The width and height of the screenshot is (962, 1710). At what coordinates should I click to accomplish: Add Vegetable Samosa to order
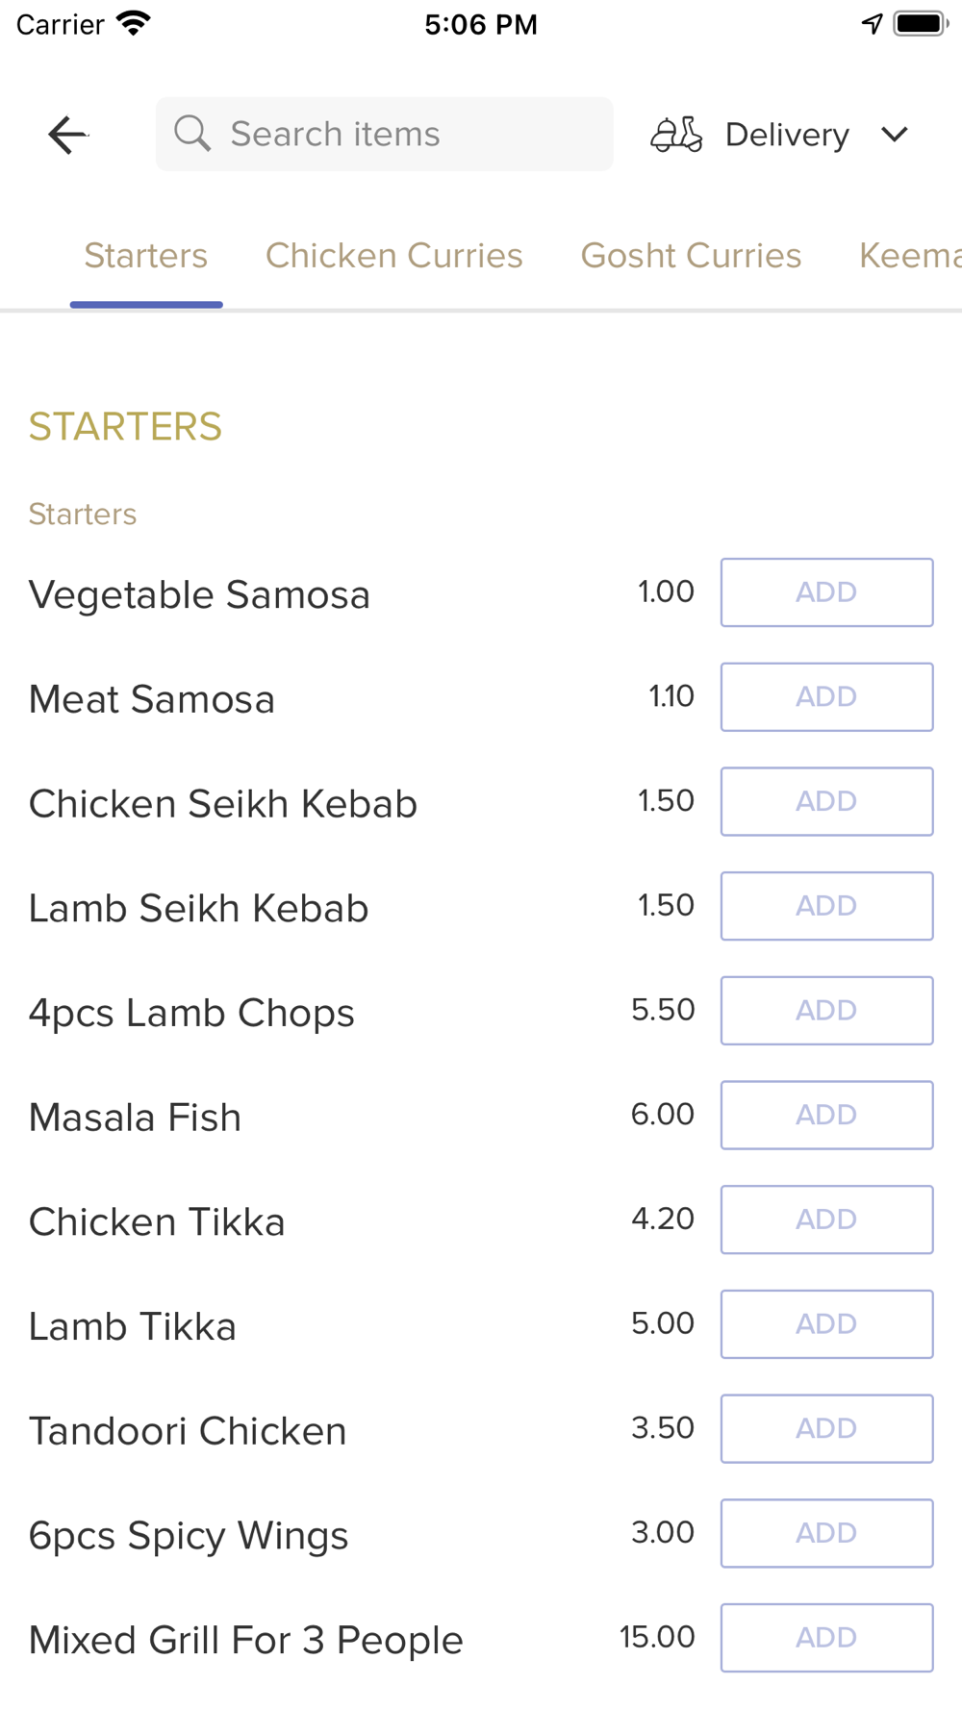[826, 592]
